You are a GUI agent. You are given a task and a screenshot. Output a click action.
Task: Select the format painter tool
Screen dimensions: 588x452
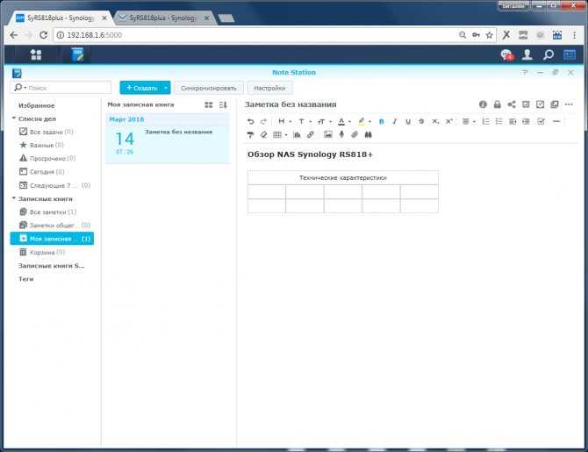pyautogui.click(x=250, y=134)
